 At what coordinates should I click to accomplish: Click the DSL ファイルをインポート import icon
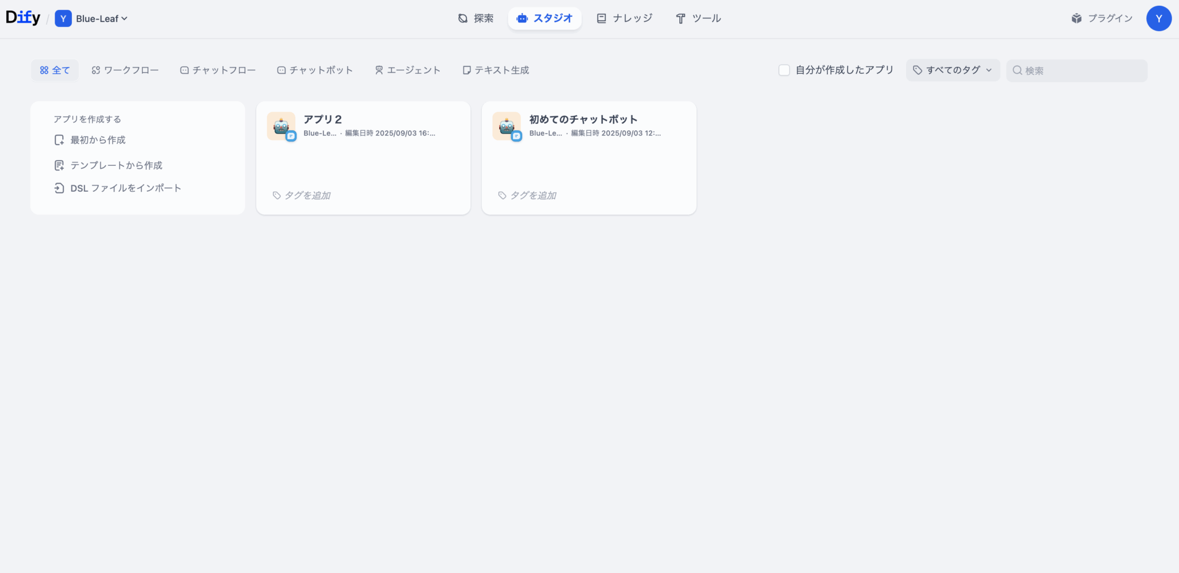click(59, 188)
